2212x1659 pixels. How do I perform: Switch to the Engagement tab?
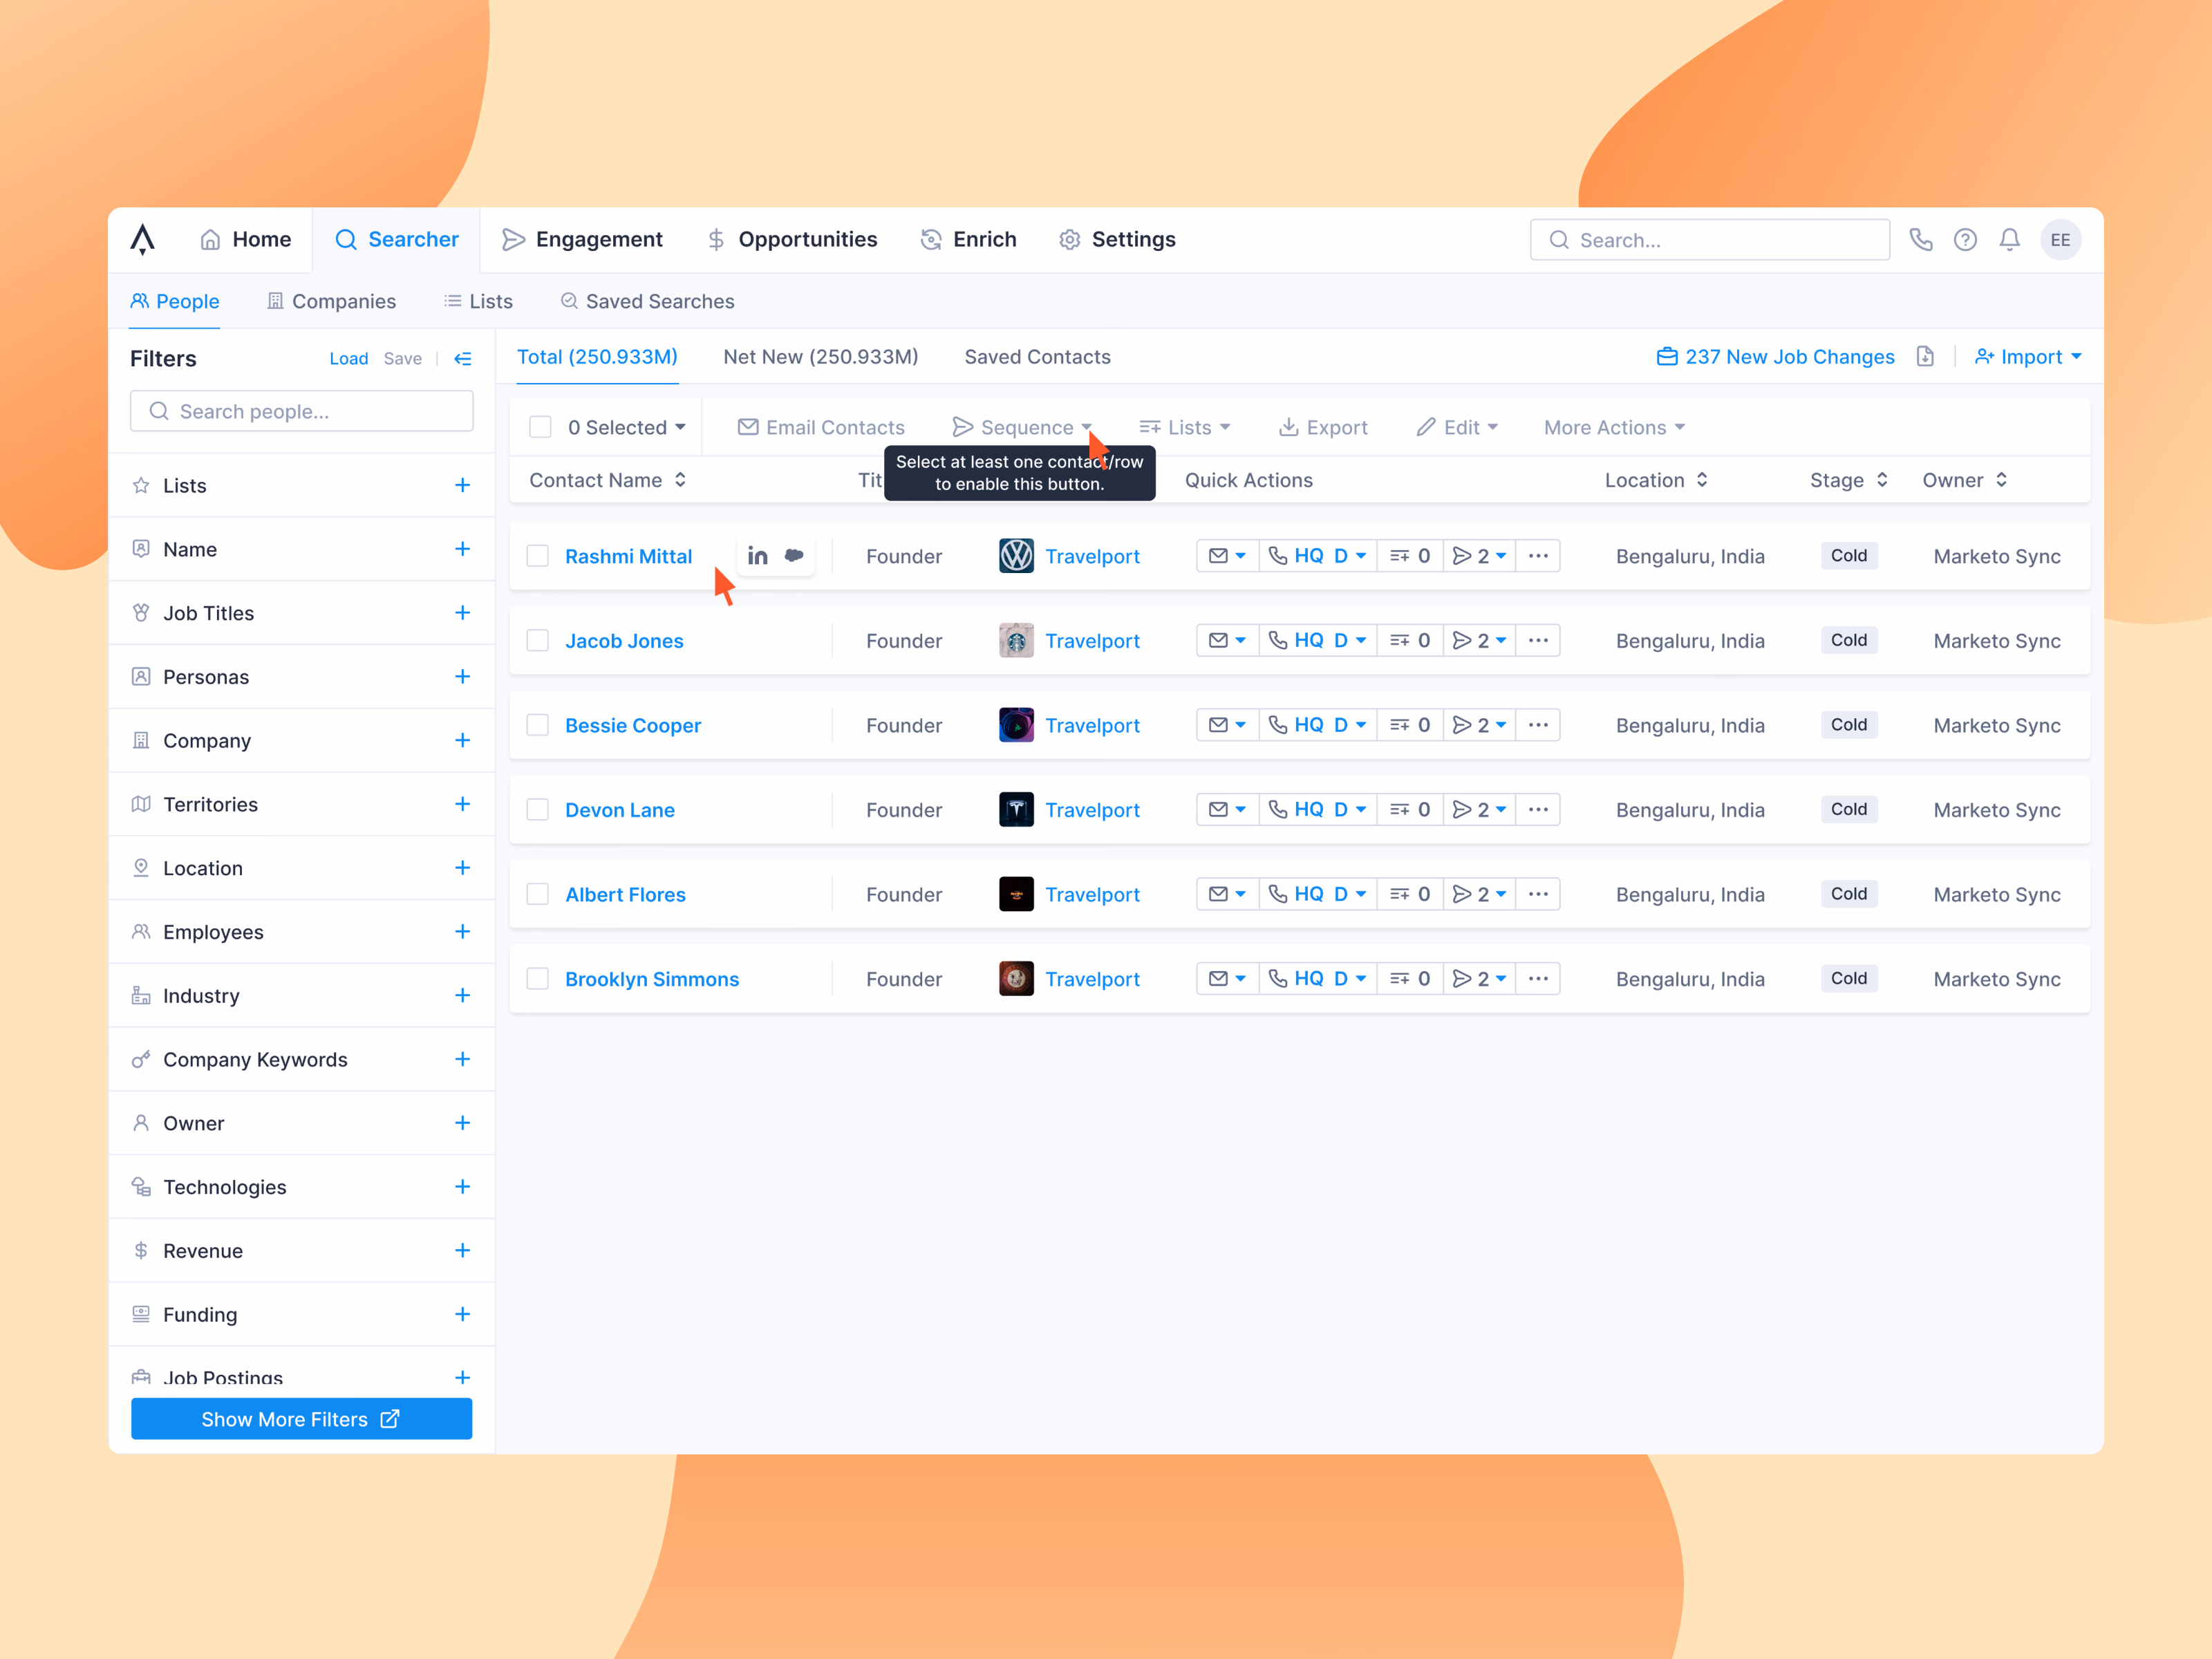click(582, 240)
